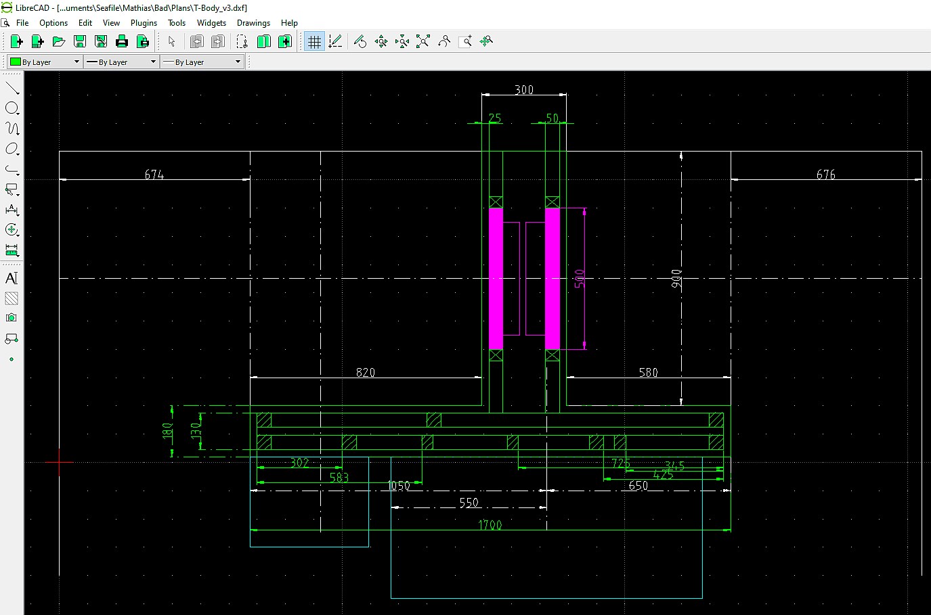
Task: Click the document icon left of File
Action: 5,23
